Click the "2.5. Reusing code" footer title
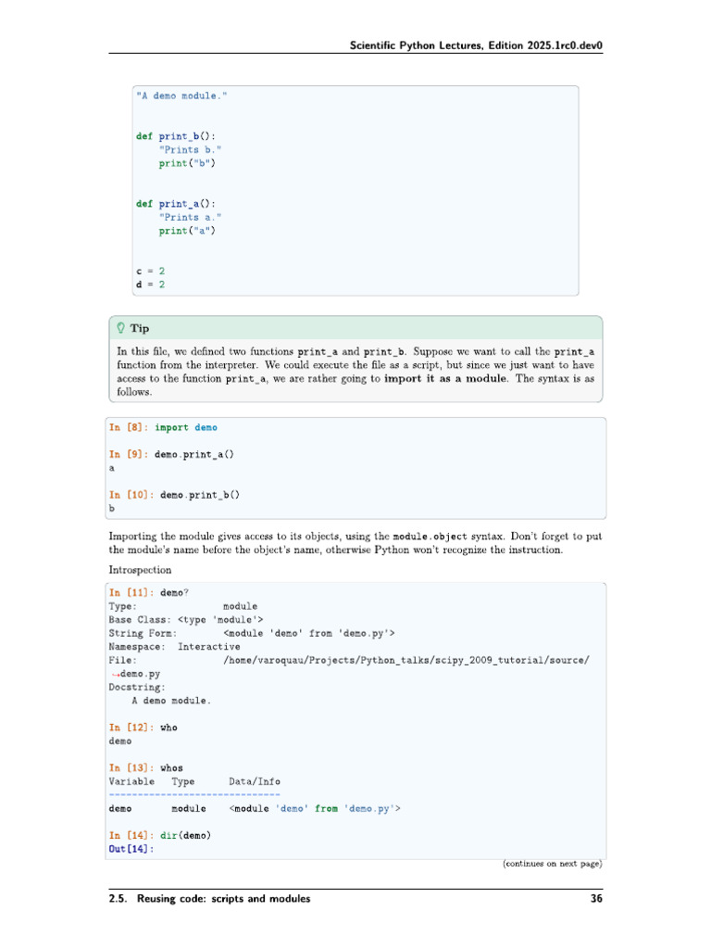 209,899
